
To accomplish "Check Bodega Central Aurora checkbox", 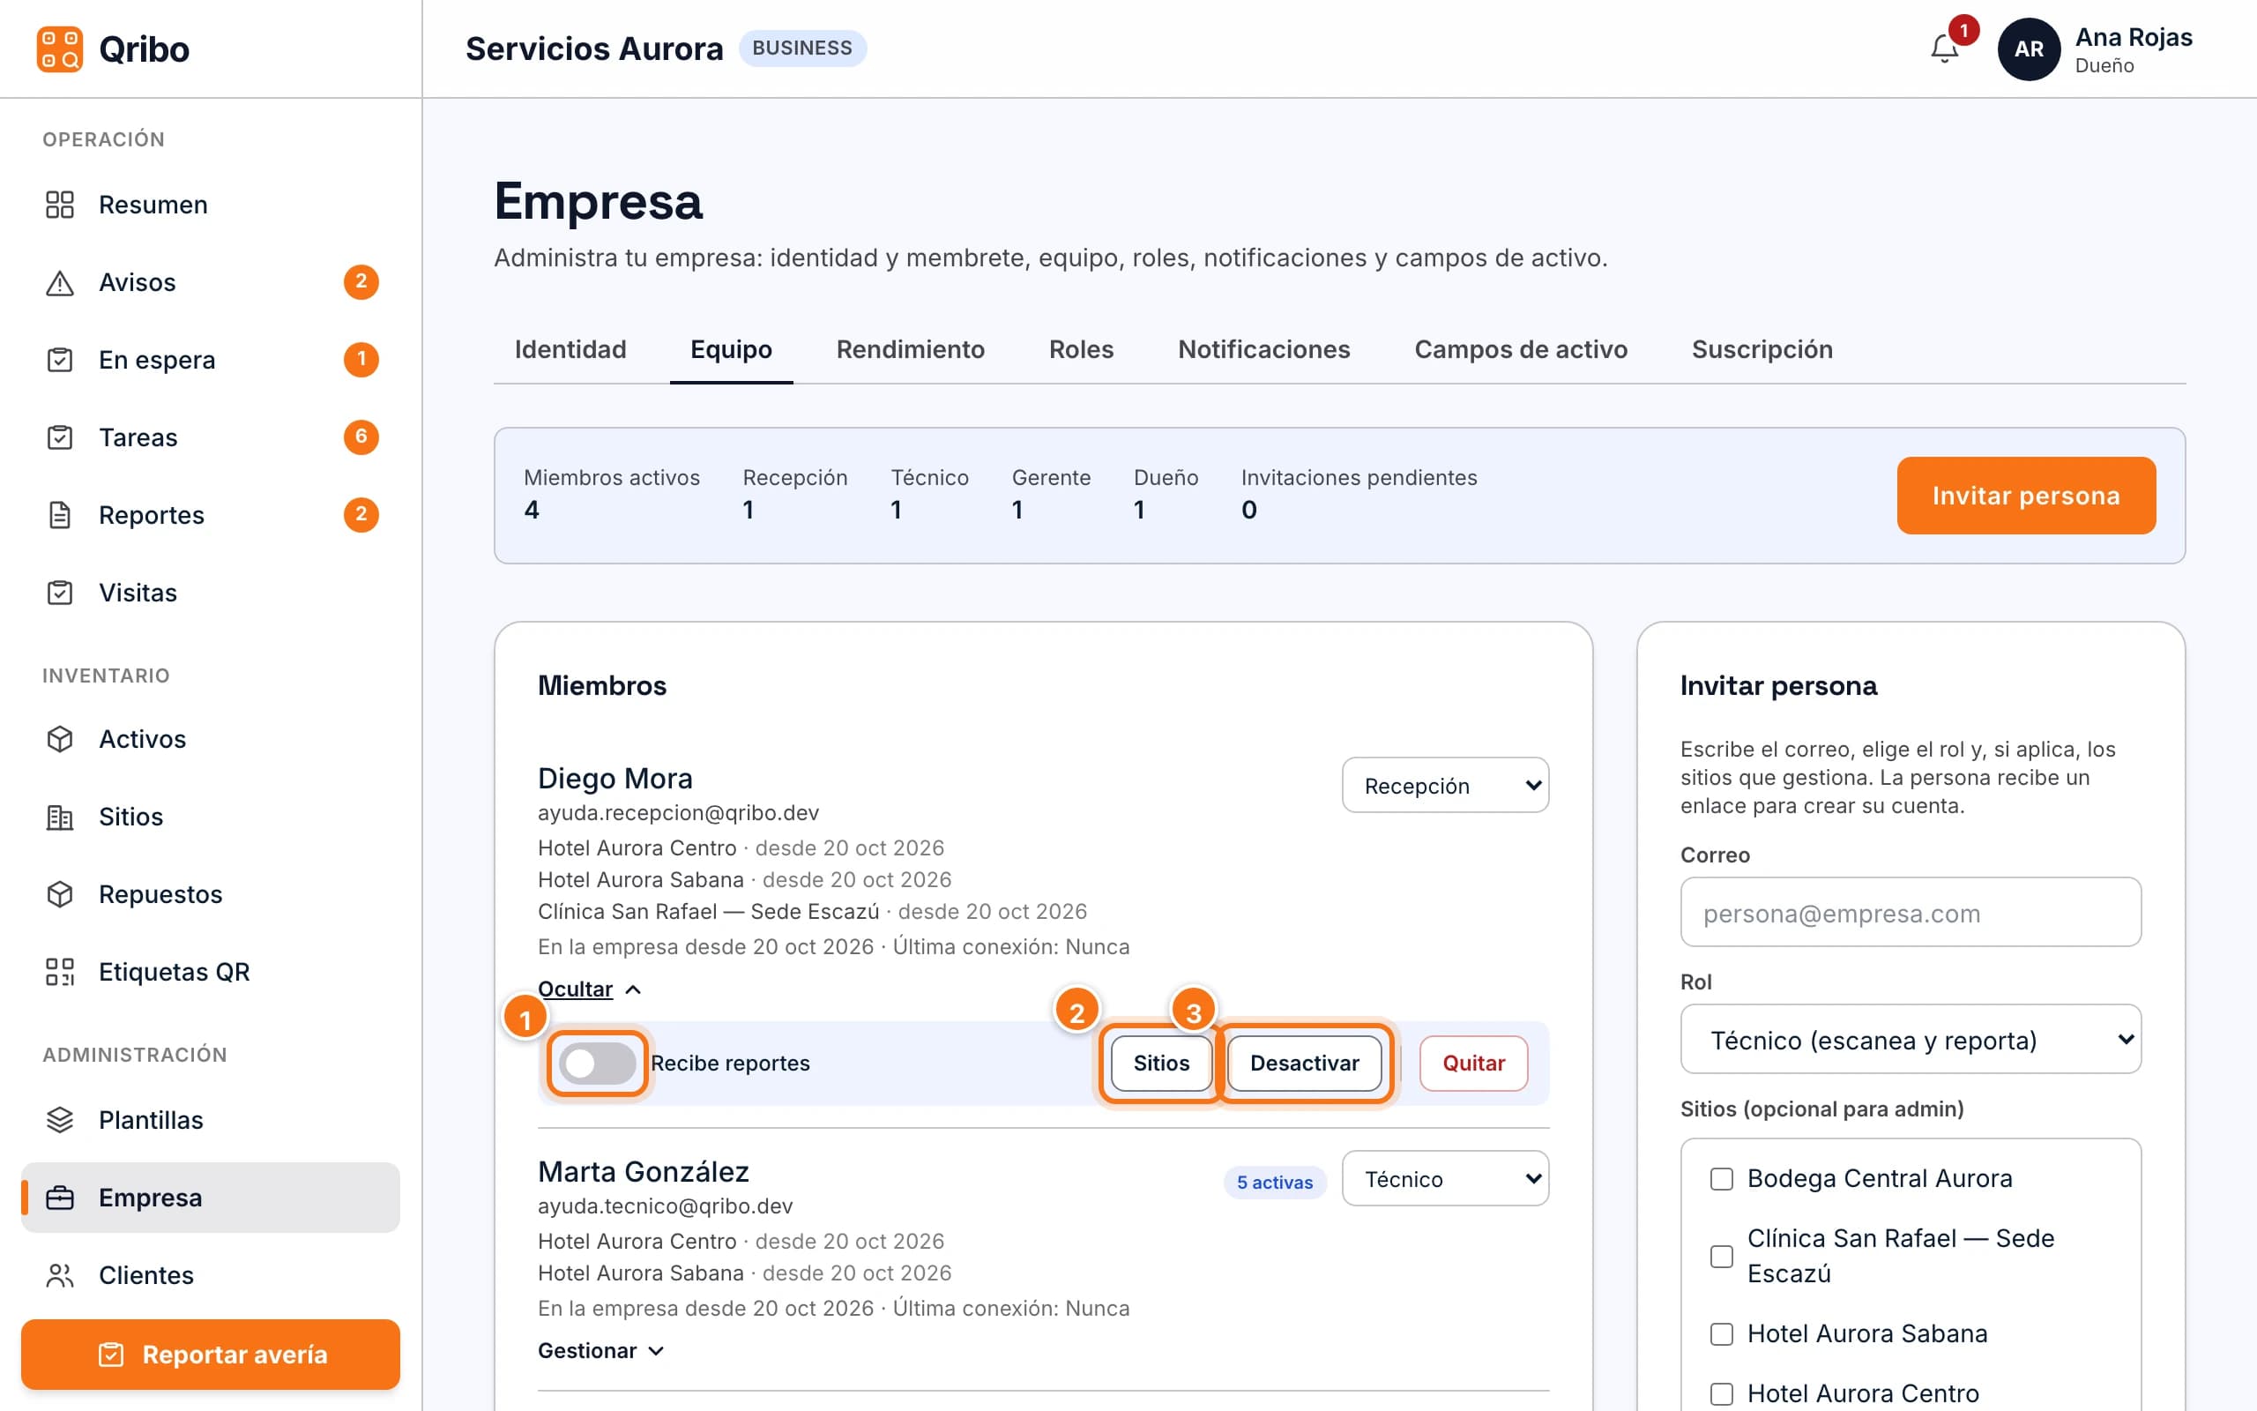I will [x=1722, y=1179].
